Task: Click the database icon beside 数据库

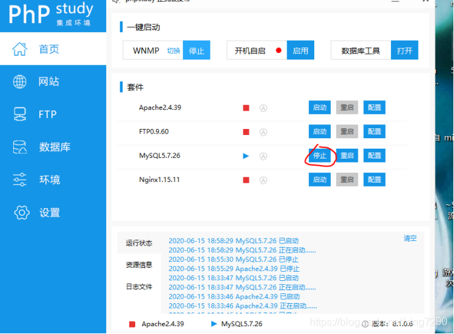Action: (20, 147)
